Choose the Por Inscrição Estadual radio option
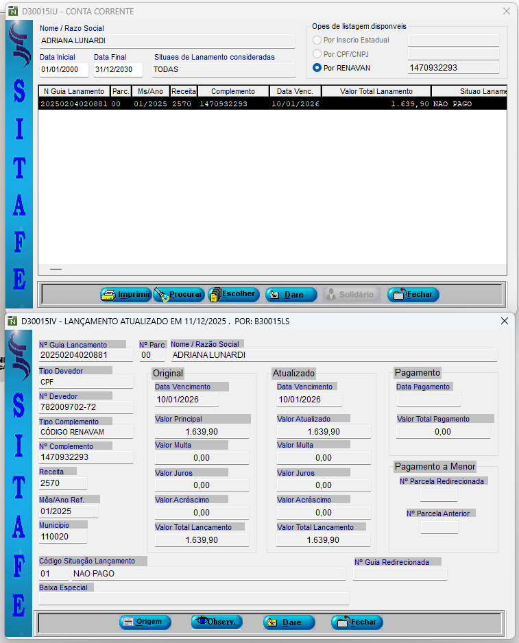 point(317,40)
